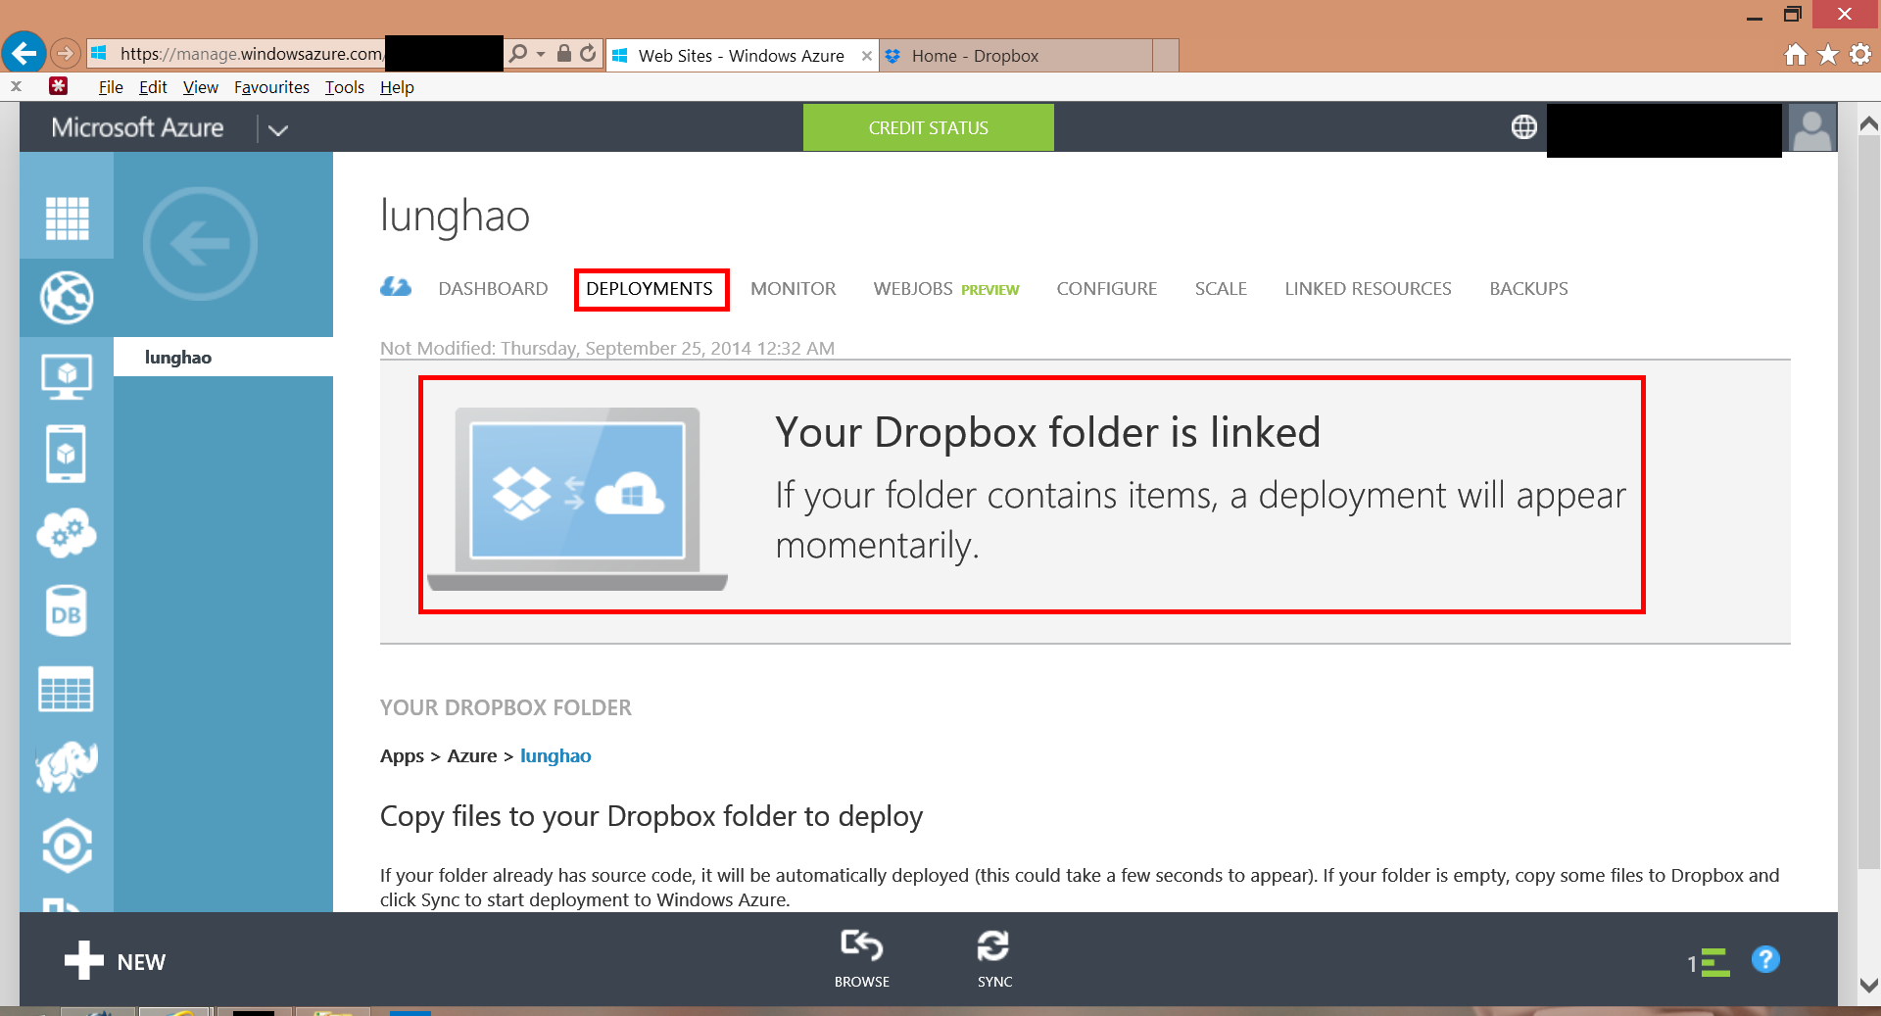Open HDInsight elephant icon in sidebar
Viewport: 1881px width, 1016px height.
67,767
